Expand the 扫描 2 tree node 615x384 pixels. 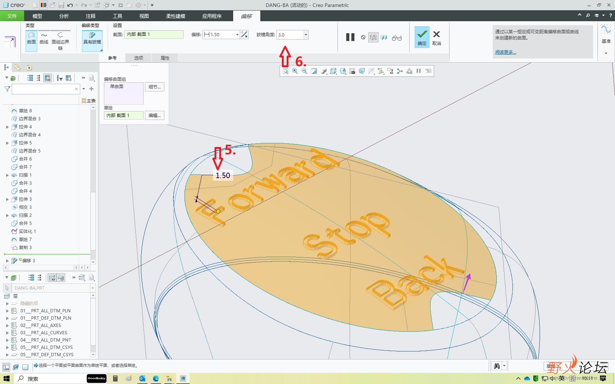point(7,215)
